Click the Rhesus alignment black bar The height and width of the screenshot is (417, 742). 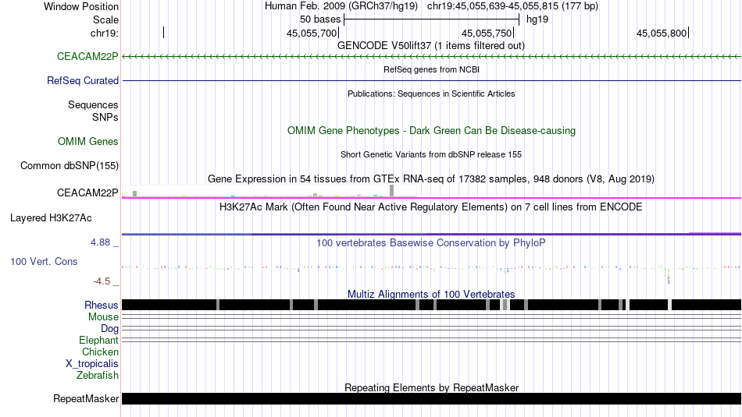click(x=432, y=305)
